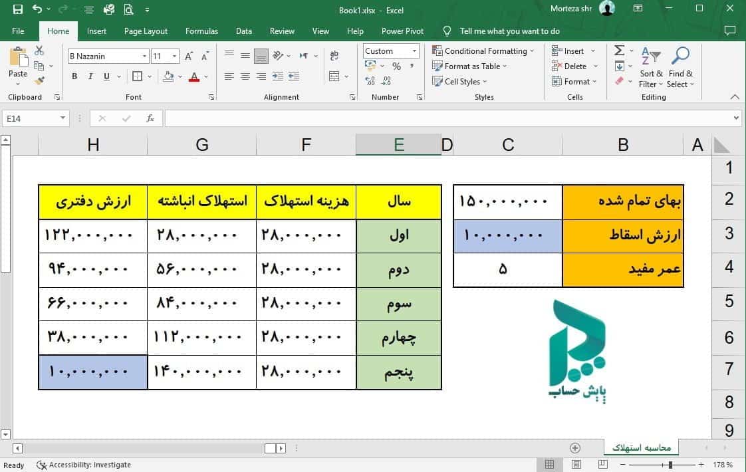Apply percent style
The height and width of the screenshot is (472, 746).
tap(396, 66)
